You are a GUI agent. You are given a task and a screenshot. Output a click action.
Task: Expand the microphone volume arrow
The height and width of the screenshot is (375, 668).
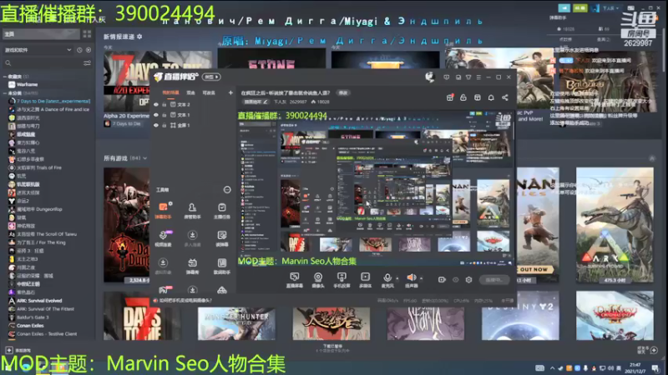point(397,278)
